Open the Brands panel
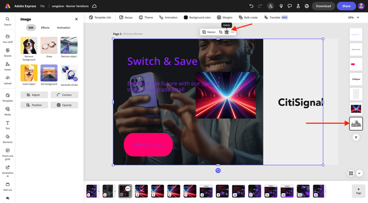 click(7, 52)
